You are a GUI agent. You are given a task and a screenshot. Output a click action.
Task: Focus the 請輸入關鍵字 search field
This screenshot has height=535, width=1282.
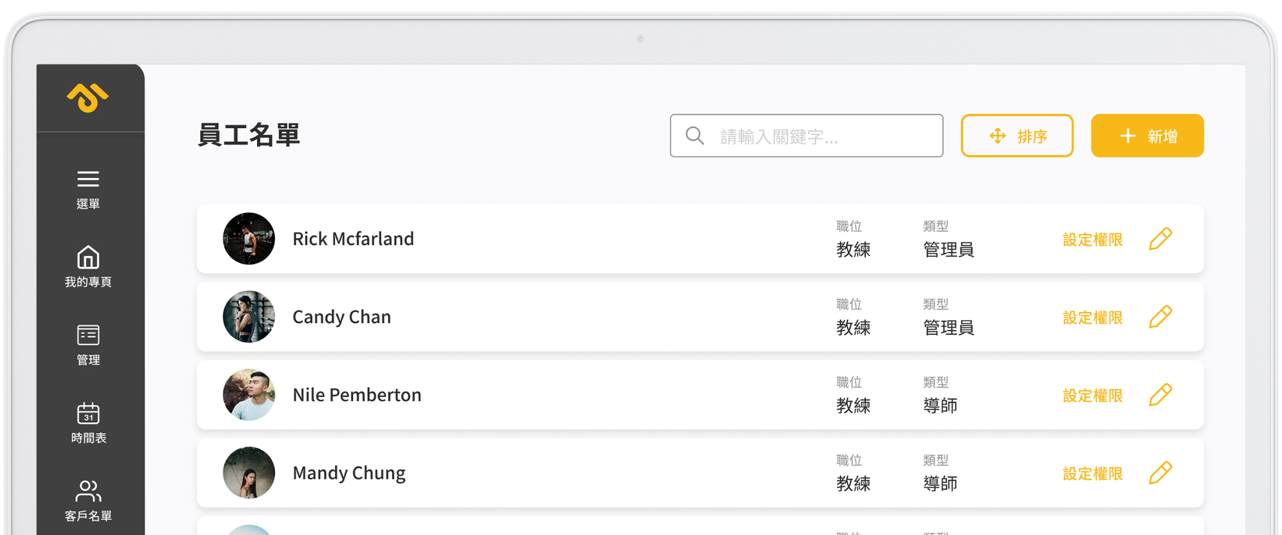click(x=806, y=136)
